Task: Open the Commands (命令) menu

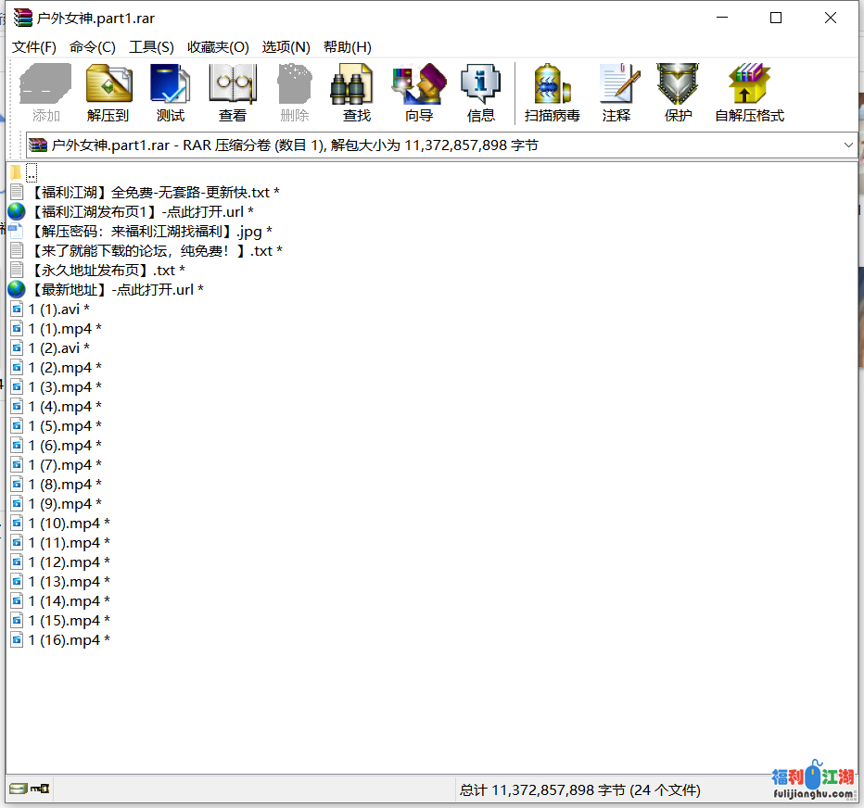Action: pos(93,47)
